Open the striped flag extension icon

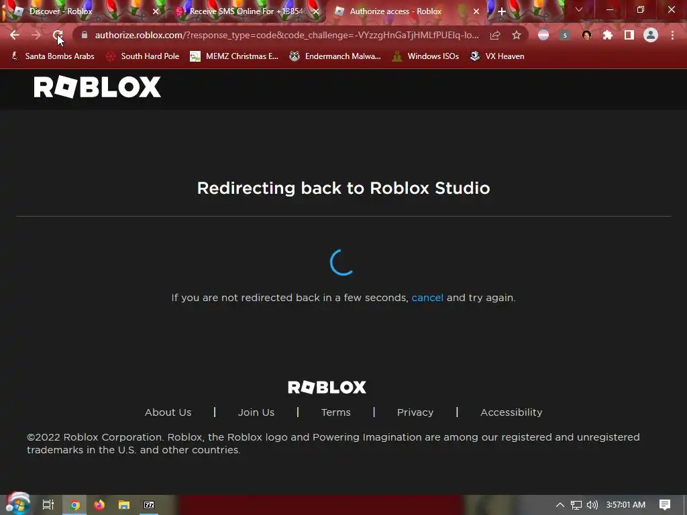pyautogui.click(x=543, y=35)
